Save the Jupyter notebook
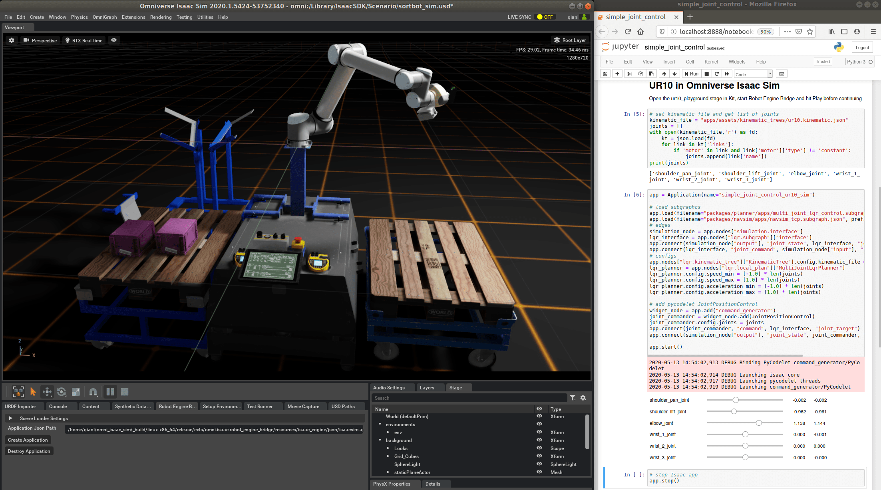Screen dimensions: 881x490 605,73
